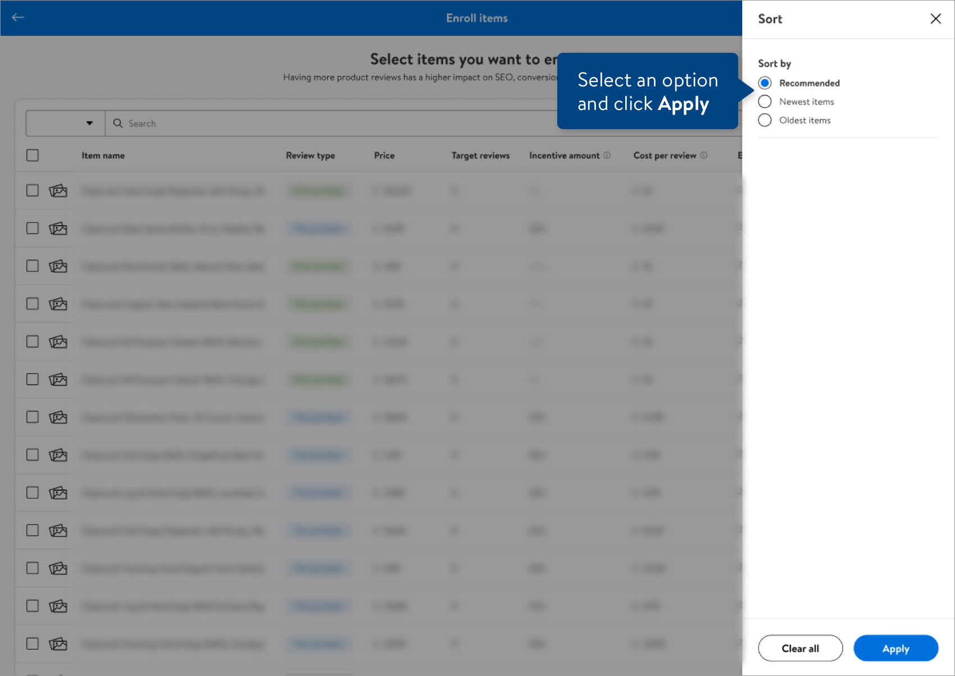Select the Recommended sort option

tap(765, 83)
